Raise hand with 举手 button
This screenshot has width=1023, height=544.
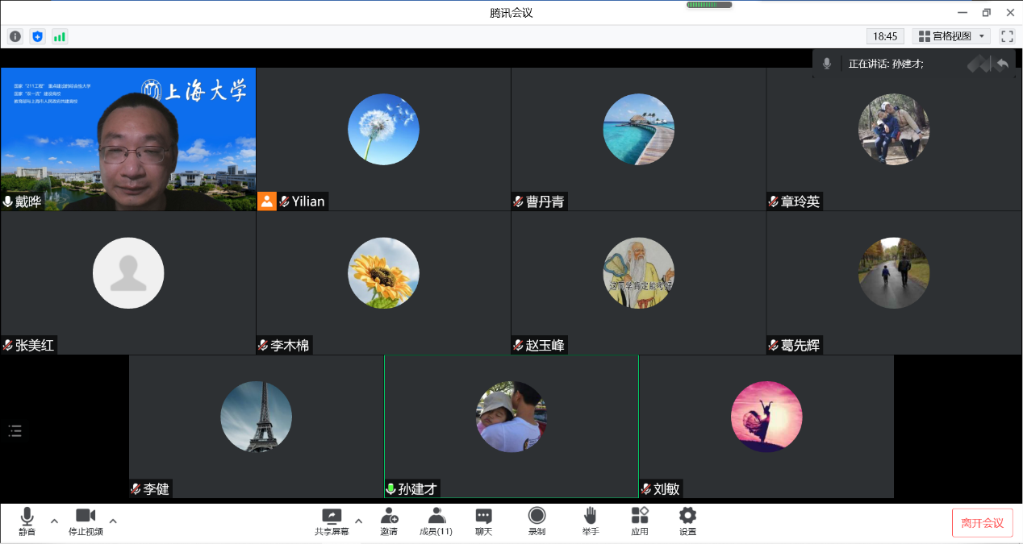(x=591, y=521)
